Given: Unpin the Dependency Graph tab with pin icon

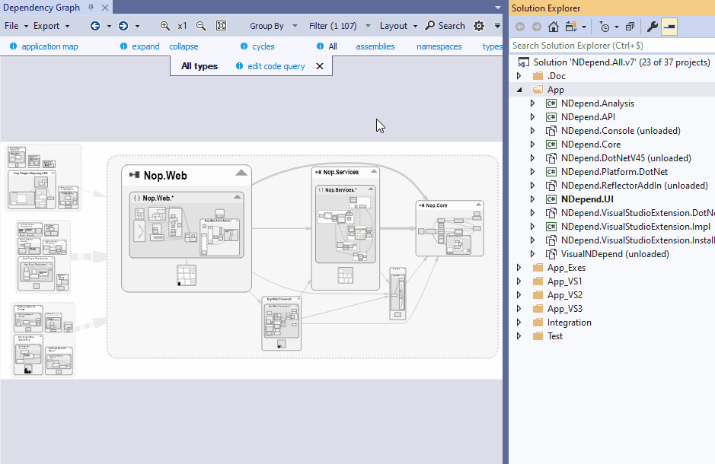Looking at the screenshot, I should tap(91, 7).
